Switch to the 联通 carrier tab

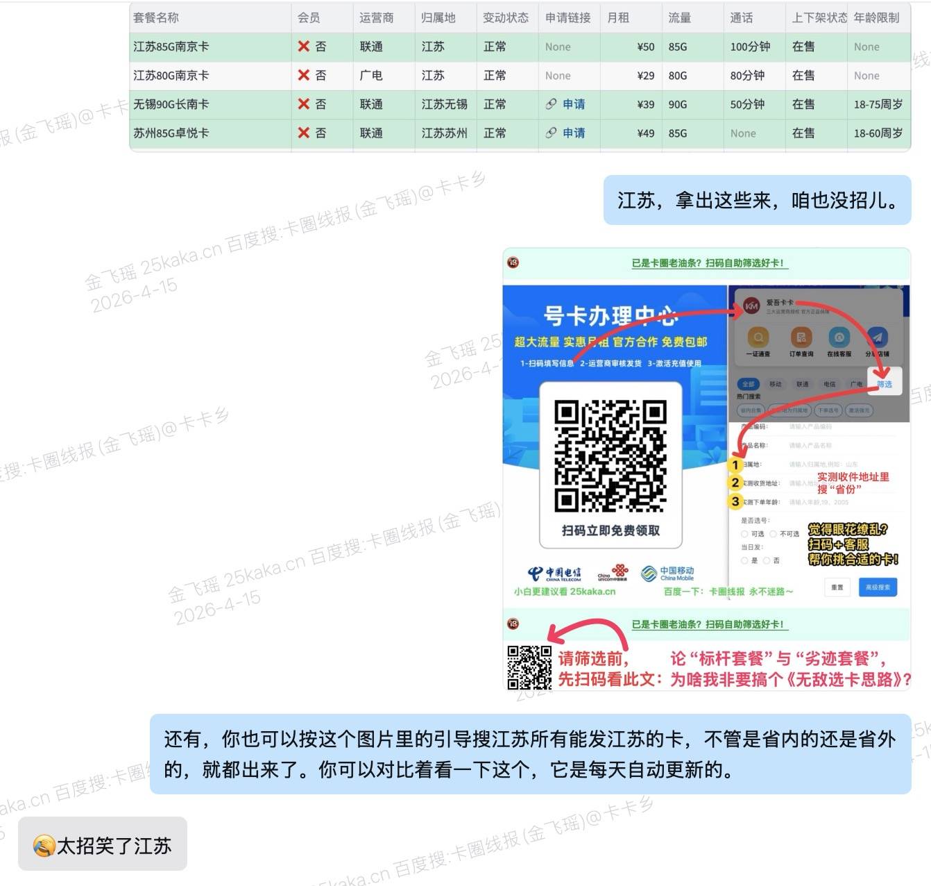[802, 384]
